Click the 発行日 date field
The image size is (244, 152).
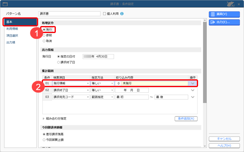(98, 57)
